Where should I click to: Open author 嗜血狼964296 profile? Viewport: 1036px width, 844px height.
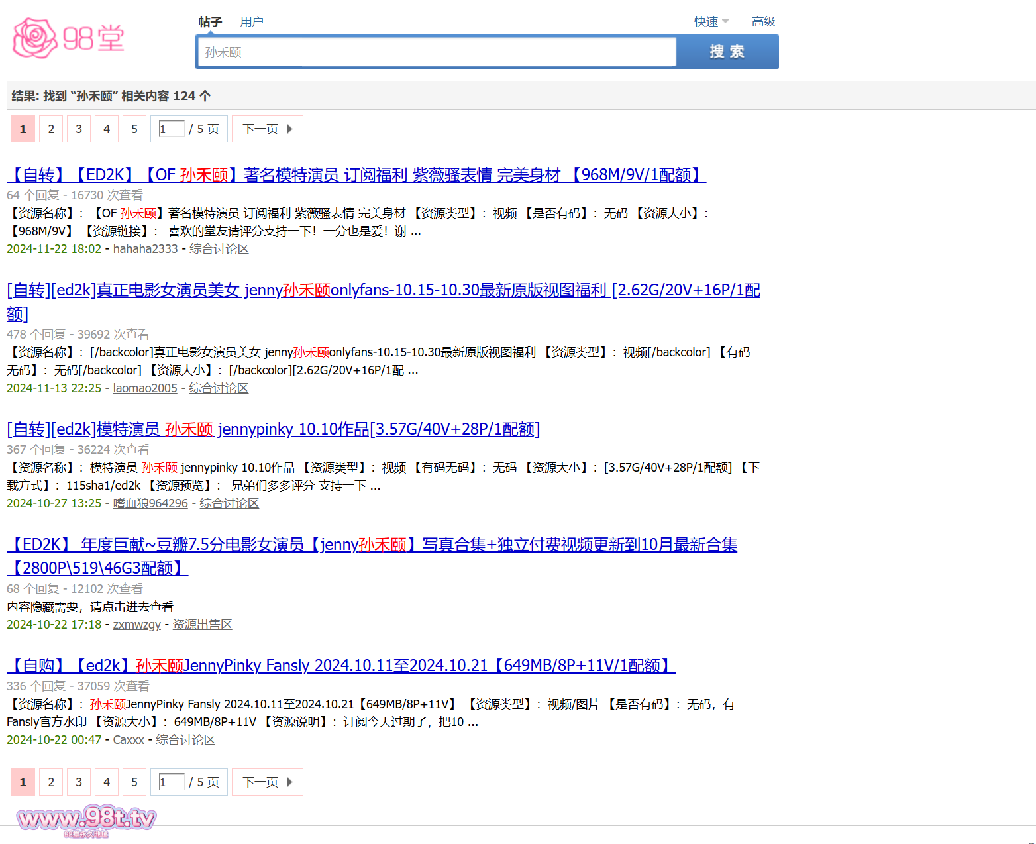150,503
